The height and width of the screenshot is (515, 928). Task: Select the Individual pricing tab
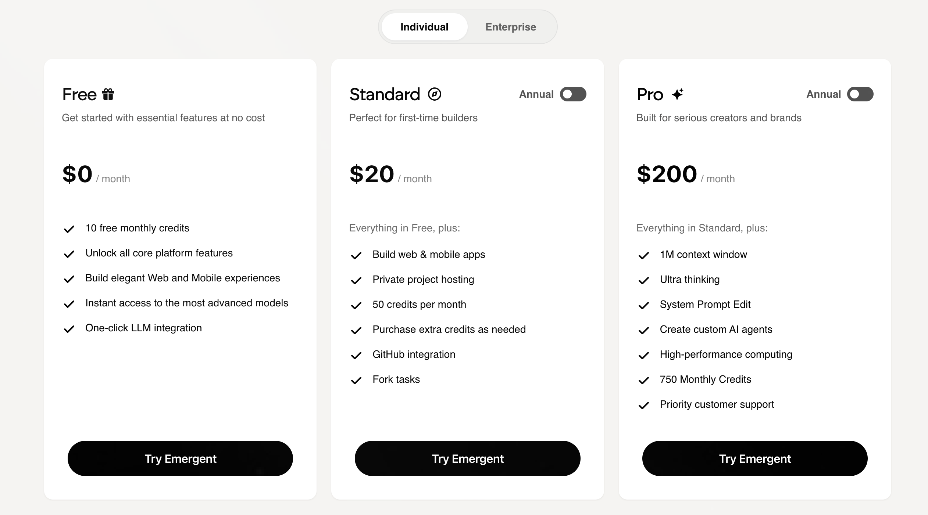click(424, 27)
